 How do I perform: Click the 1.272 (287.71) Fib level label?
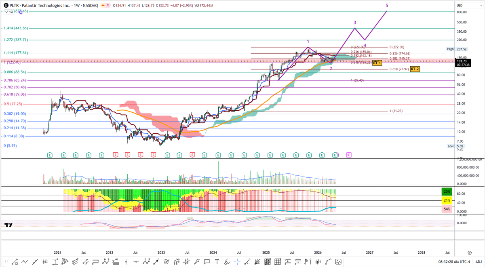[15, 40]
